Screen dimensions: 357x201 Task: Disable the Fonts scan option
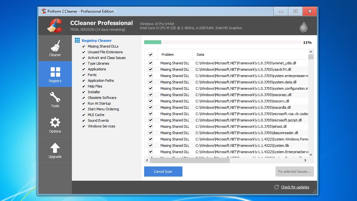point(84,75)
